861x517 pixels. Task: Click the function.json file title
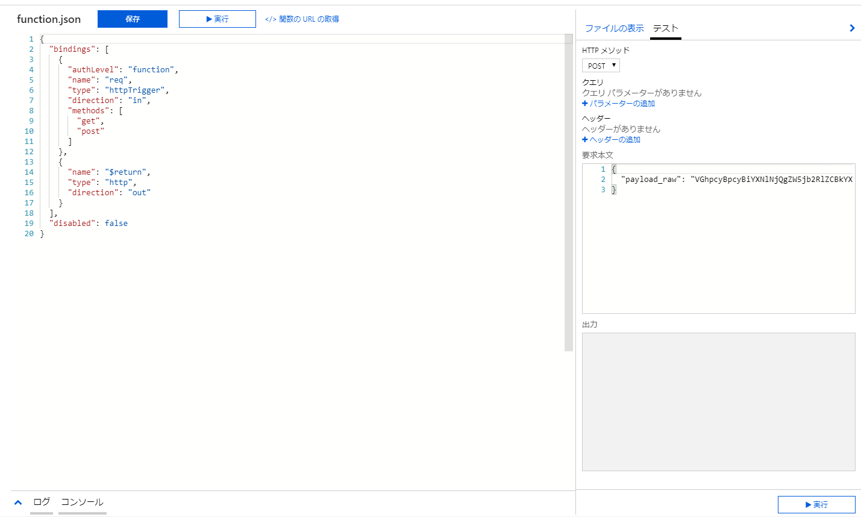click(49, 19)
